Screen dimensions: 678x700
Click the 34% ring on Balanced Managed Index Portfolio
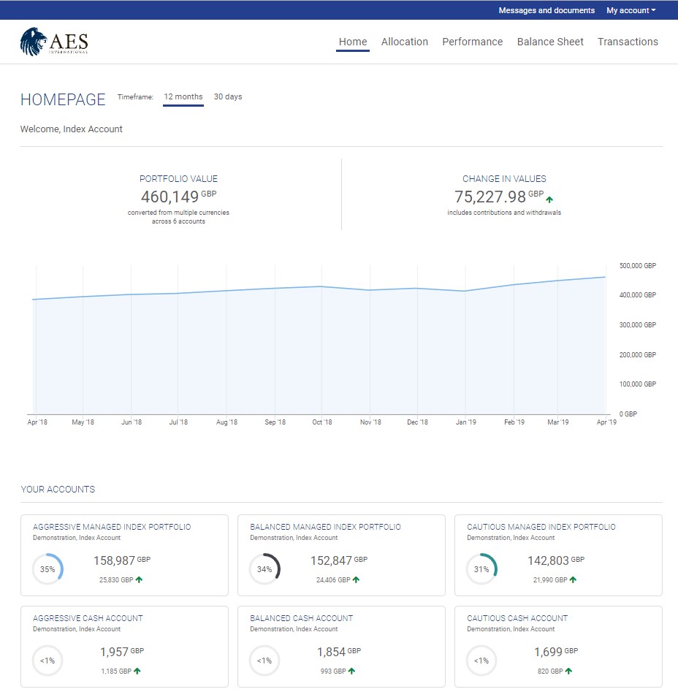point(264,568)
